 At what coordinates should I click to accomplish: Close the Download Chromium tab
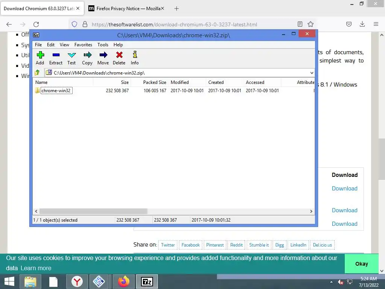78,8
